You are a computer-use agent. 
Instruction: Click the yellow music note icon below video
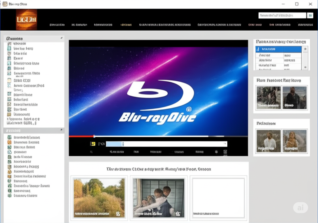[x=93, y=144]
